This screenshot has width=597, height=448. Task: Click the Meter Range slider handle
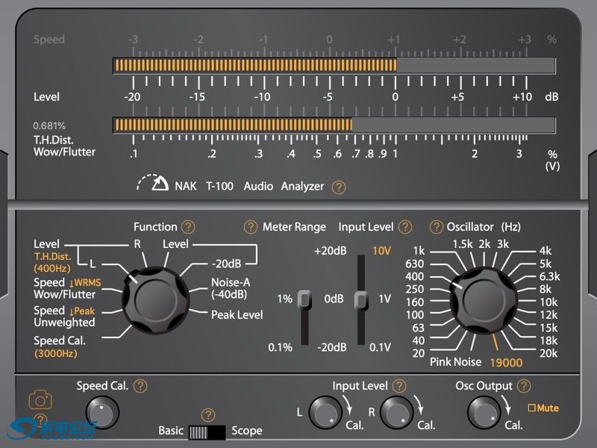click(x=304, y=299)
